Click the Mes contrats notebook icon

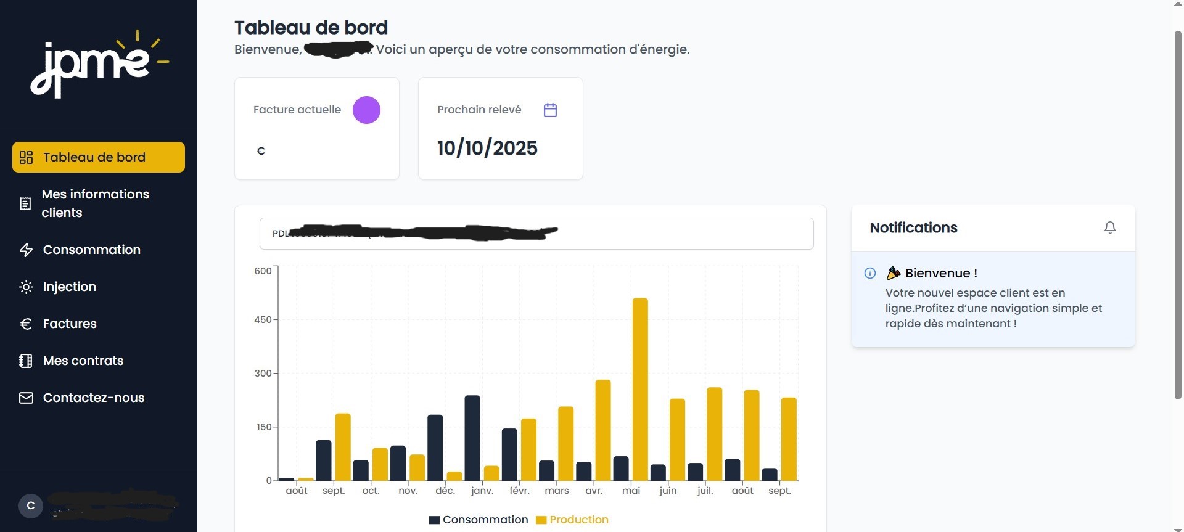pyautogui.click(x=26, y=361)
